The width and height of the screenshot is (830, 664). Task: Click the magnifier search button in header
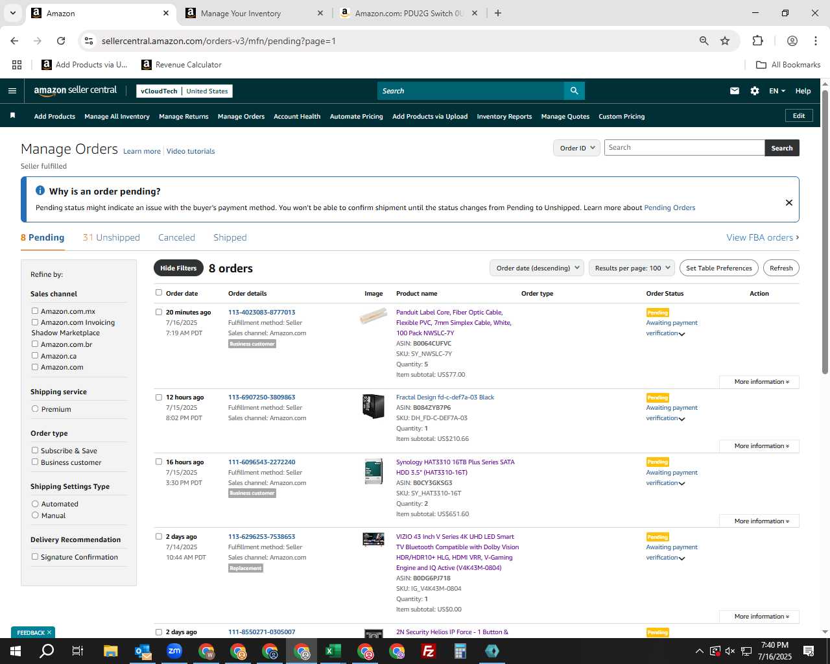[x=574, y=91]
